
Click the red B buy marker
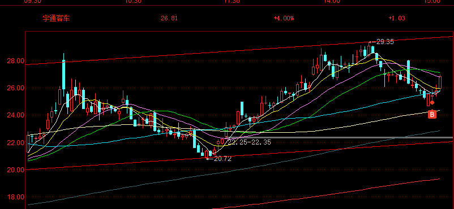click(432, 115)
